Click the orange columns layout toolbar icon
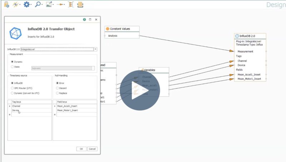Screen dimensions: 286x162 [x=80, y=4]
